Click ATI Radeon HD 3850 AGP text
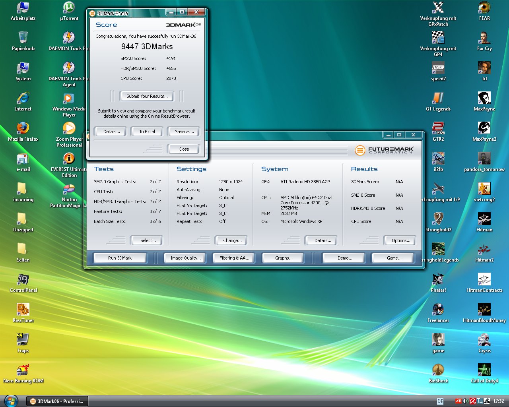 [305, 182]
